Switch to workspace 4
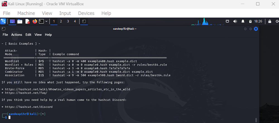The width and height of the screenshot is (279, 123). (x=75, y=21)
